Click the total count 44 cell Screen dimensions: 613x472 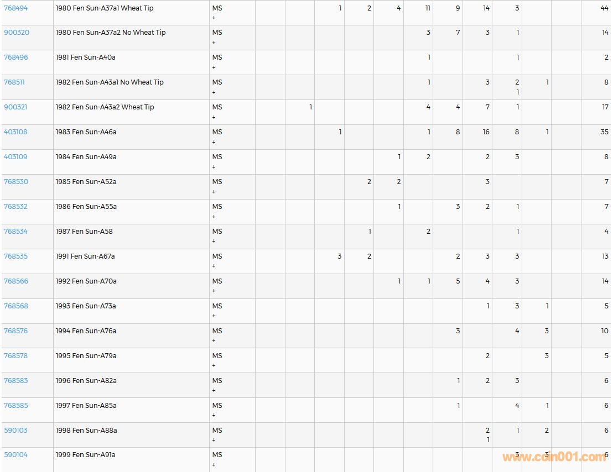604,8
